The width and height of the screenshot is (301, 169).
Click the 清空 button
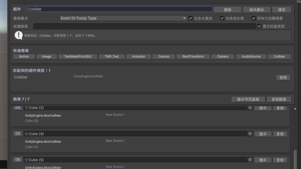coord(282,9)
